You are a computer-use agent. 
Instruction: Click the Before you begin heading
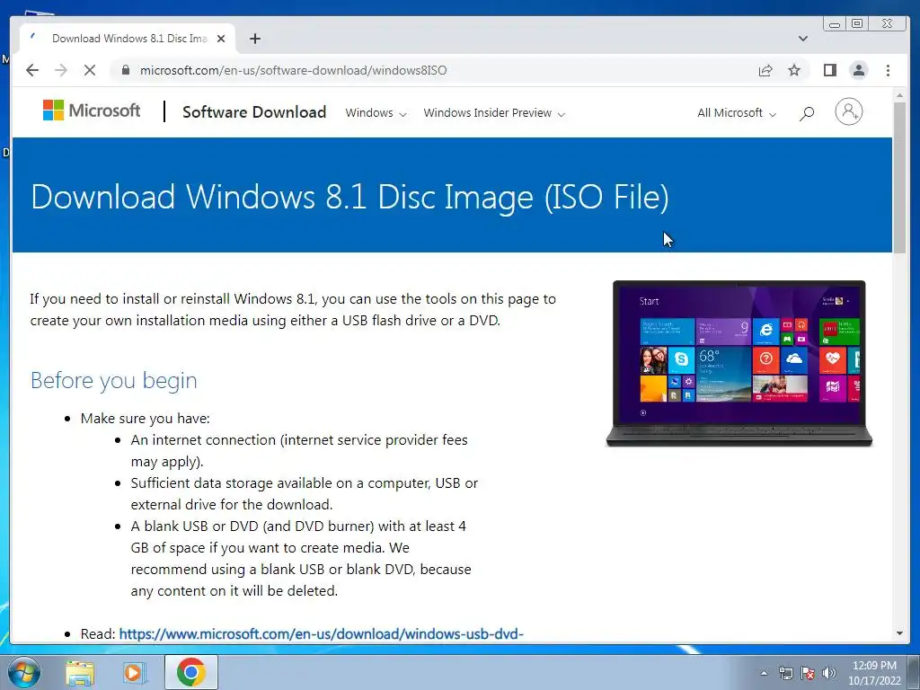(x=114, y=380)
